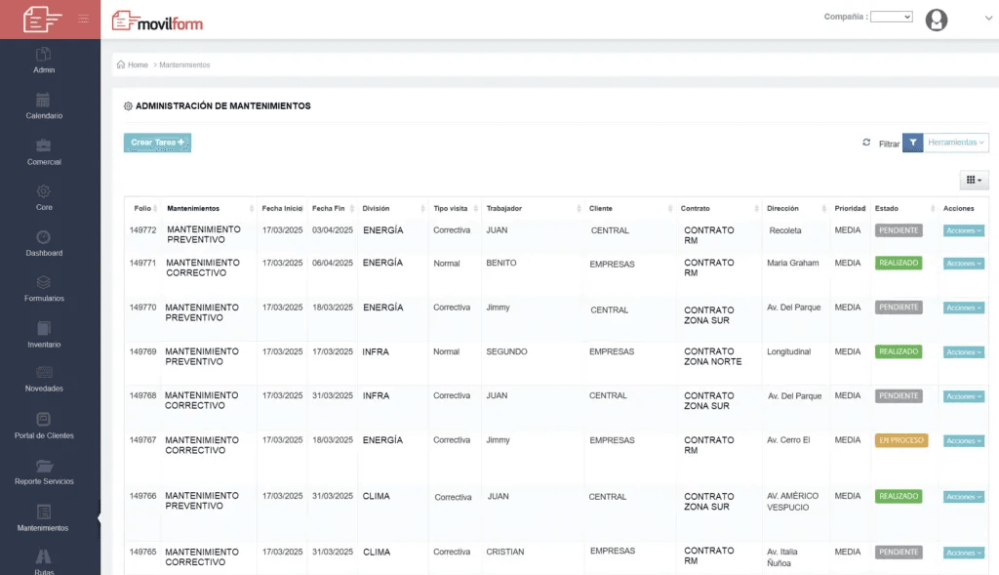Screen dimensions: 999x575
Task: Sort by Folio column header
Action: (142, 209)
